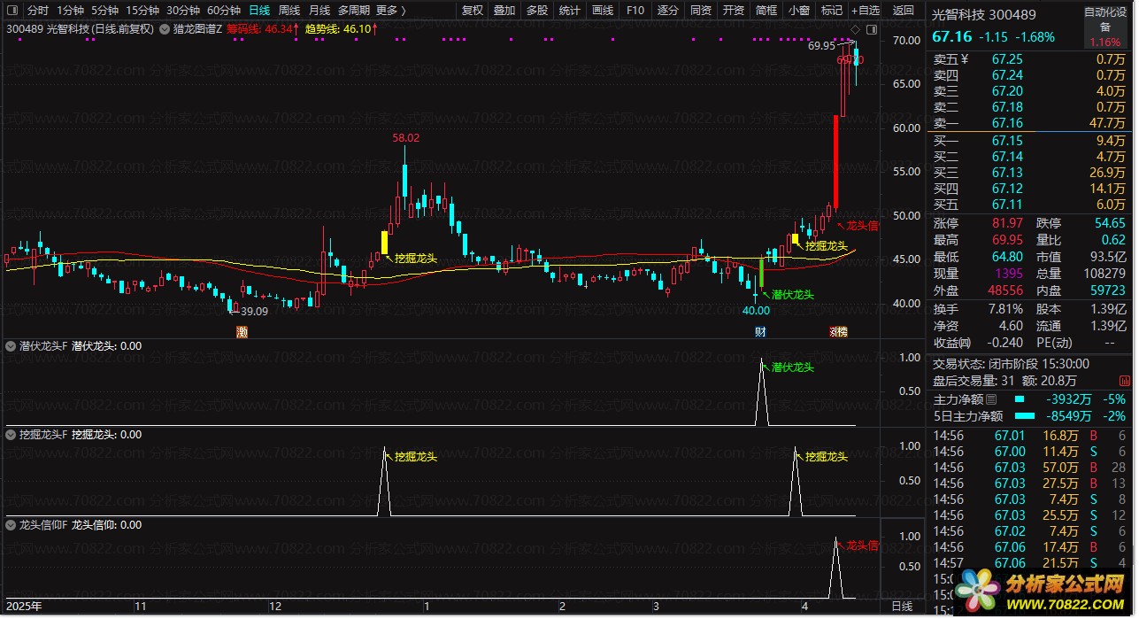Click the 换手 7.81% value
Image resolution: width=1139 pixels, height=619 pixels.
(x=1004, y=309)
